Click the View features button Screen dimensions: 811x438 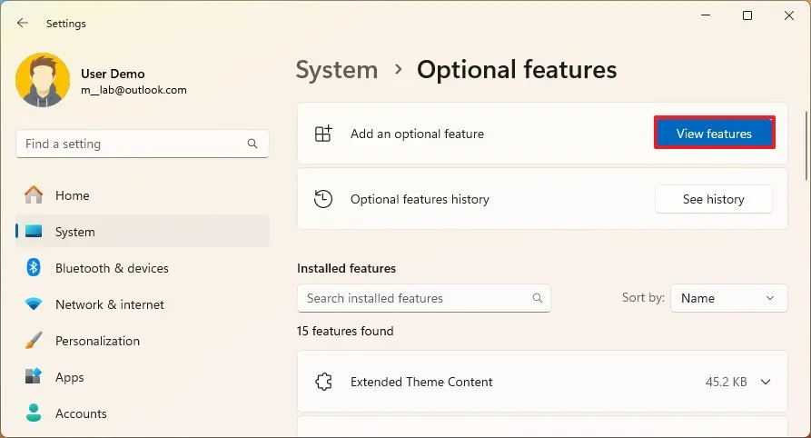click(x=715, y=133)
